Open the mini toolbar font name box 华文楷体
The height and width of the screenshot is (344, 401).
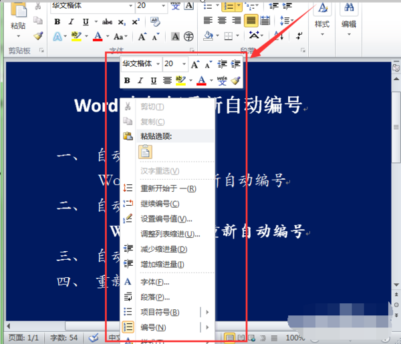click(142, 63)
